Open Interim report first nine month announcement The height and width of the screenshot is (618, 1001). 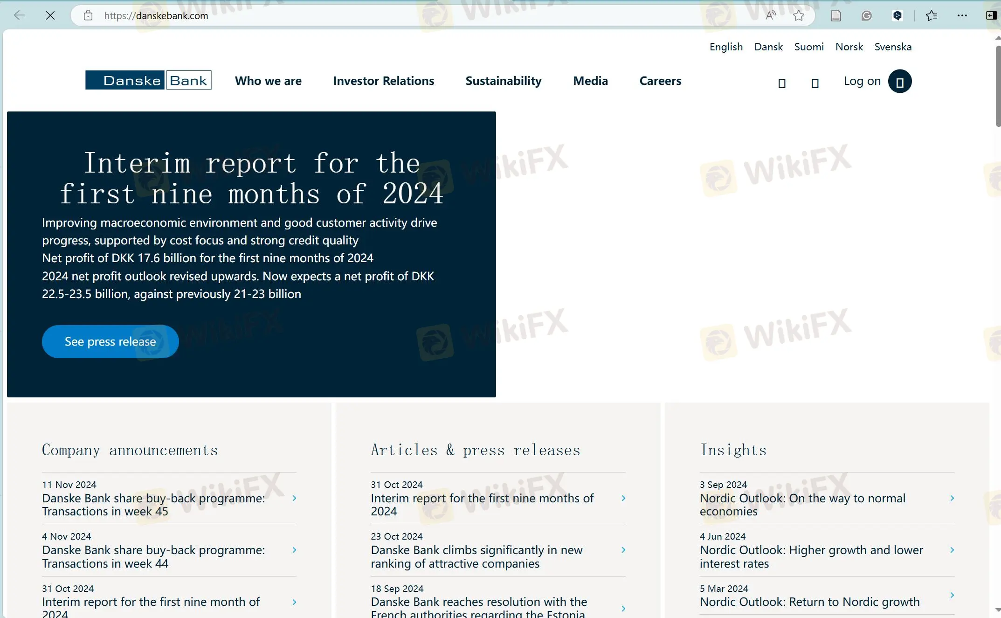click(151, 606)
